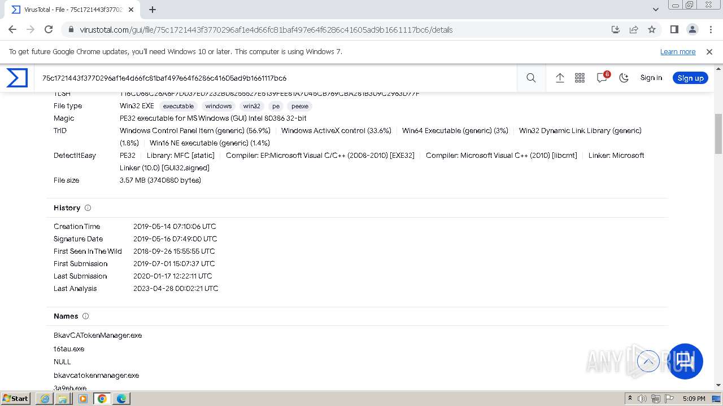The width and height of the screenshot is (723, 406).
Task: Click the bkavcatokenmanager.exe lowercase name
Action: pos(96,376)
